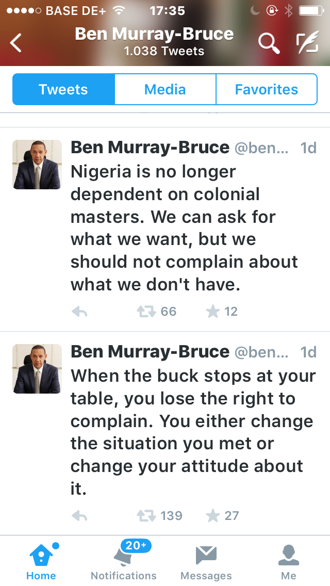Open Notifications with 20+ badge
Image resolution: width=330 pixels, height=586 pixels.
[124, 561]
